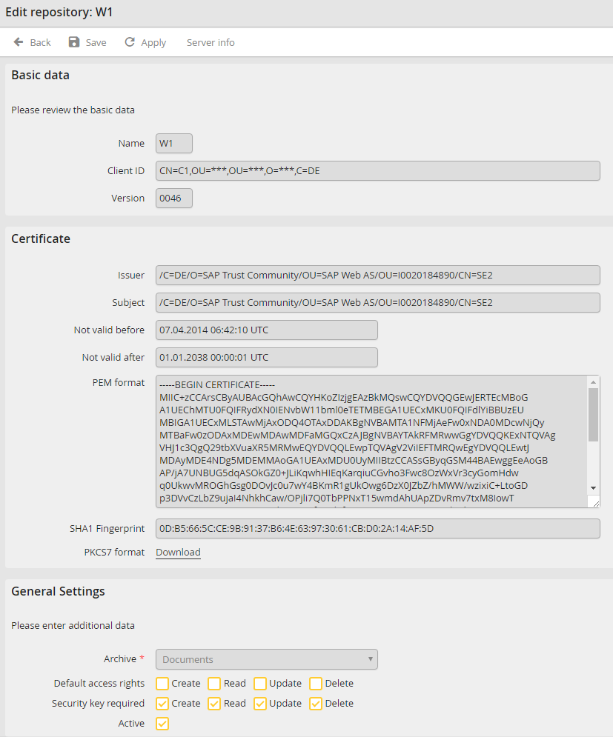This screenshot has height=737, width=613.
Task: Click the 'PKCS7 format' label
Action: [114, 553]
